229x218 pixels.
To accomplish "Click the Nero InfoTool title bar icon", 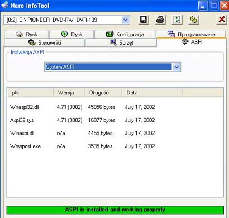I will click(x=4, y=5).
